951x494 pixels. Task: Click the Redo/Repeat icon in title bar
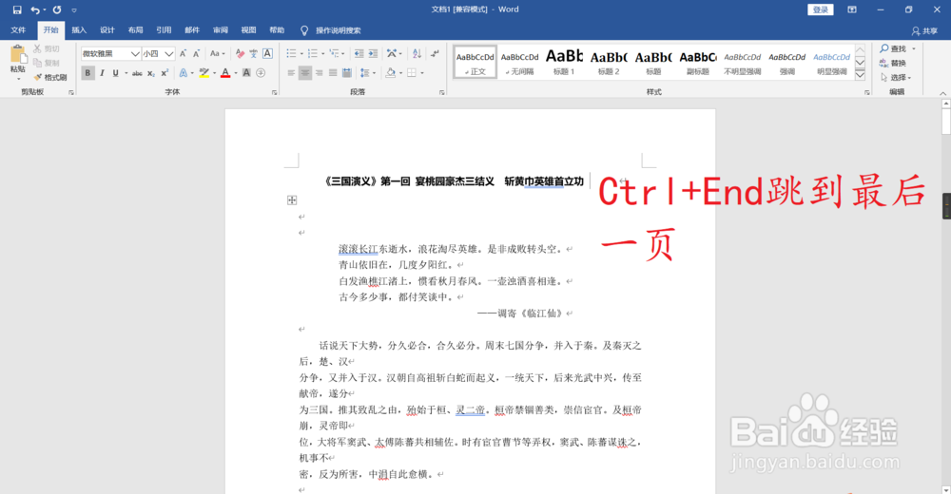click(x=57, y=9)
